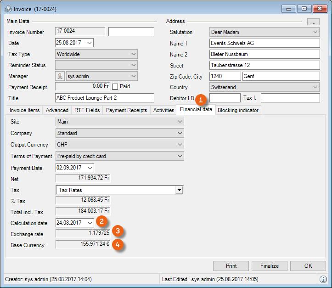Click the invoice icon in title bar
Viewport: 332px width, 288px height.
8,8
